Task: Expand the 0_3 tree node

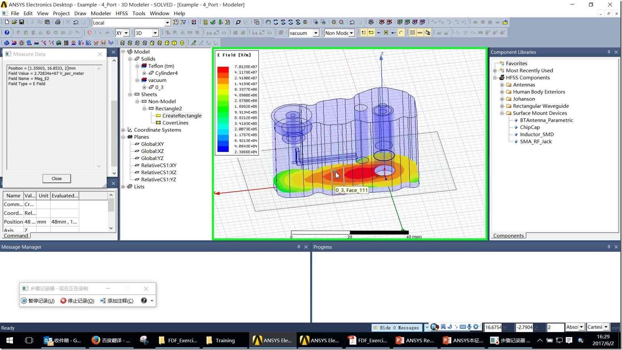Action: (144, 87)
